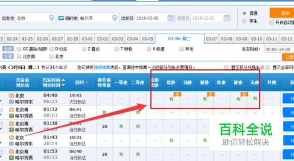Check the K-快速 train filter
This screenshot has height=161, width=294.
[149, 49]
